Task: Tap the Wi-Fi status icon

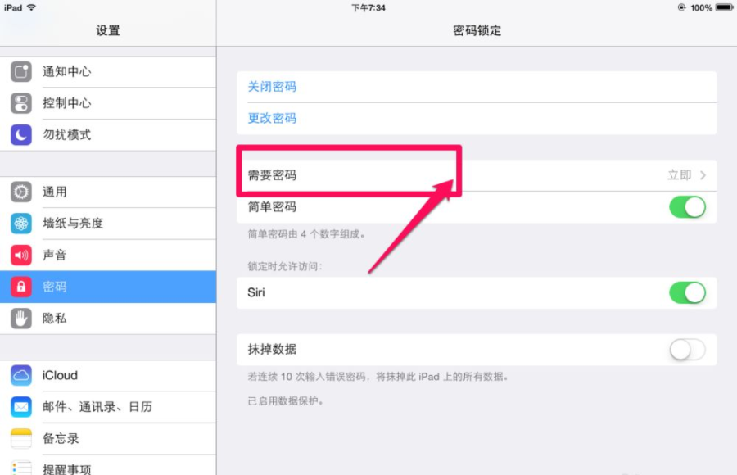Action: coord(31,7)
